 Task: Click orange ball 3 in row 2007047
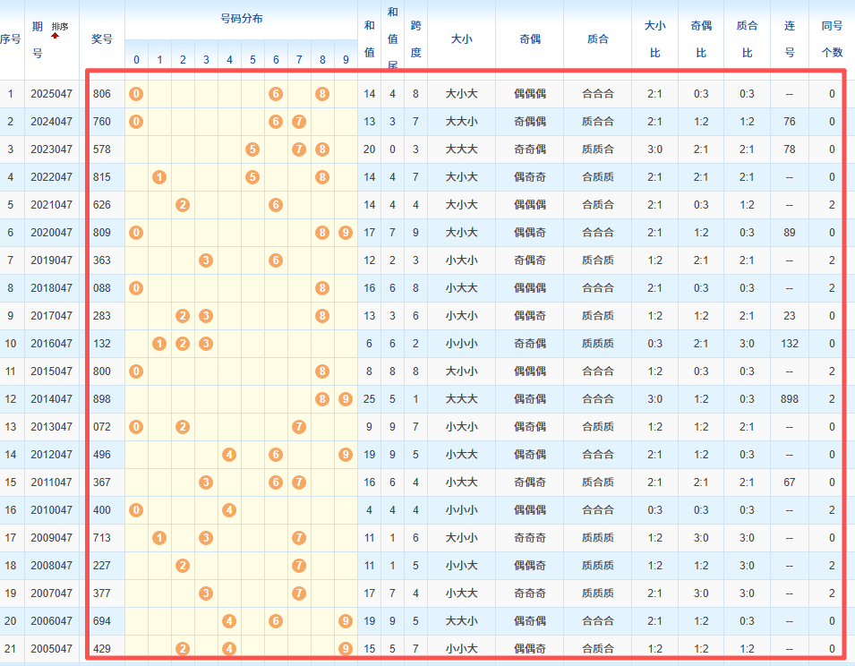pos(206,593)
